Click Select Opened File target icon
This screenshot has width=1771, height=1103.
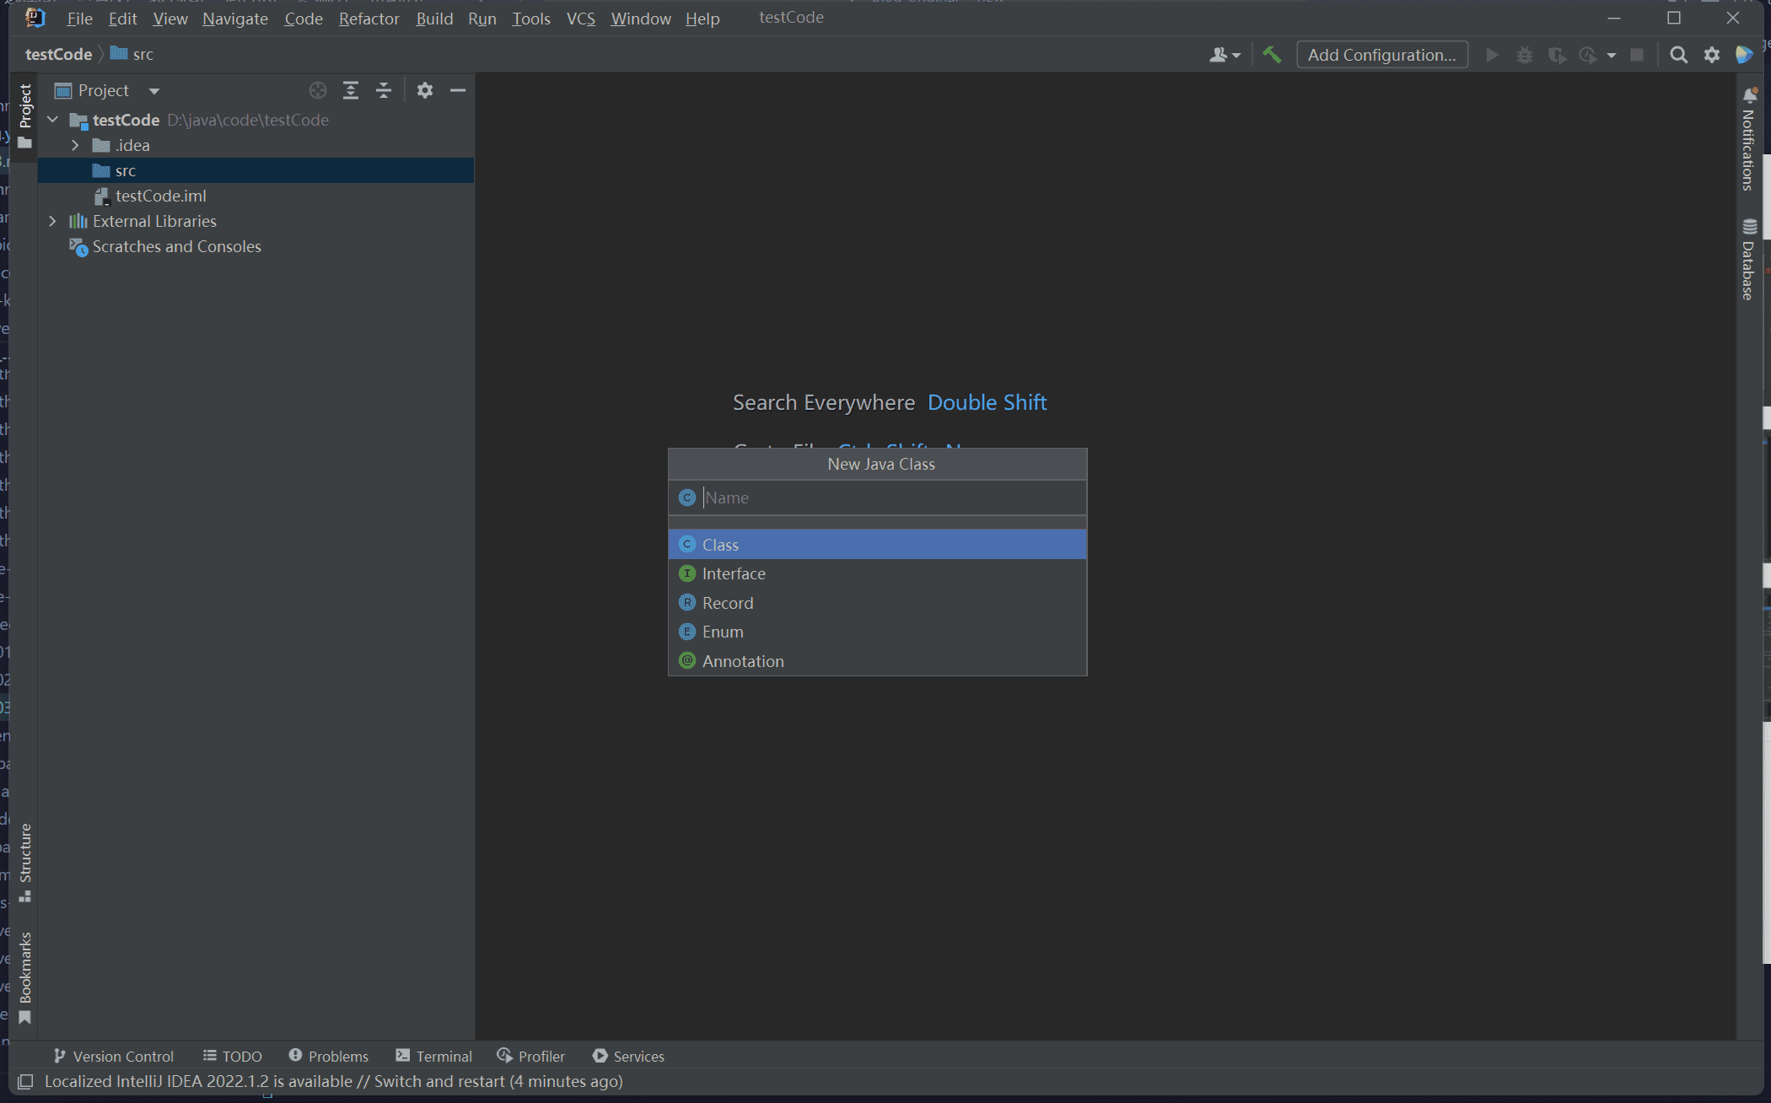click(x=317, y=90)
